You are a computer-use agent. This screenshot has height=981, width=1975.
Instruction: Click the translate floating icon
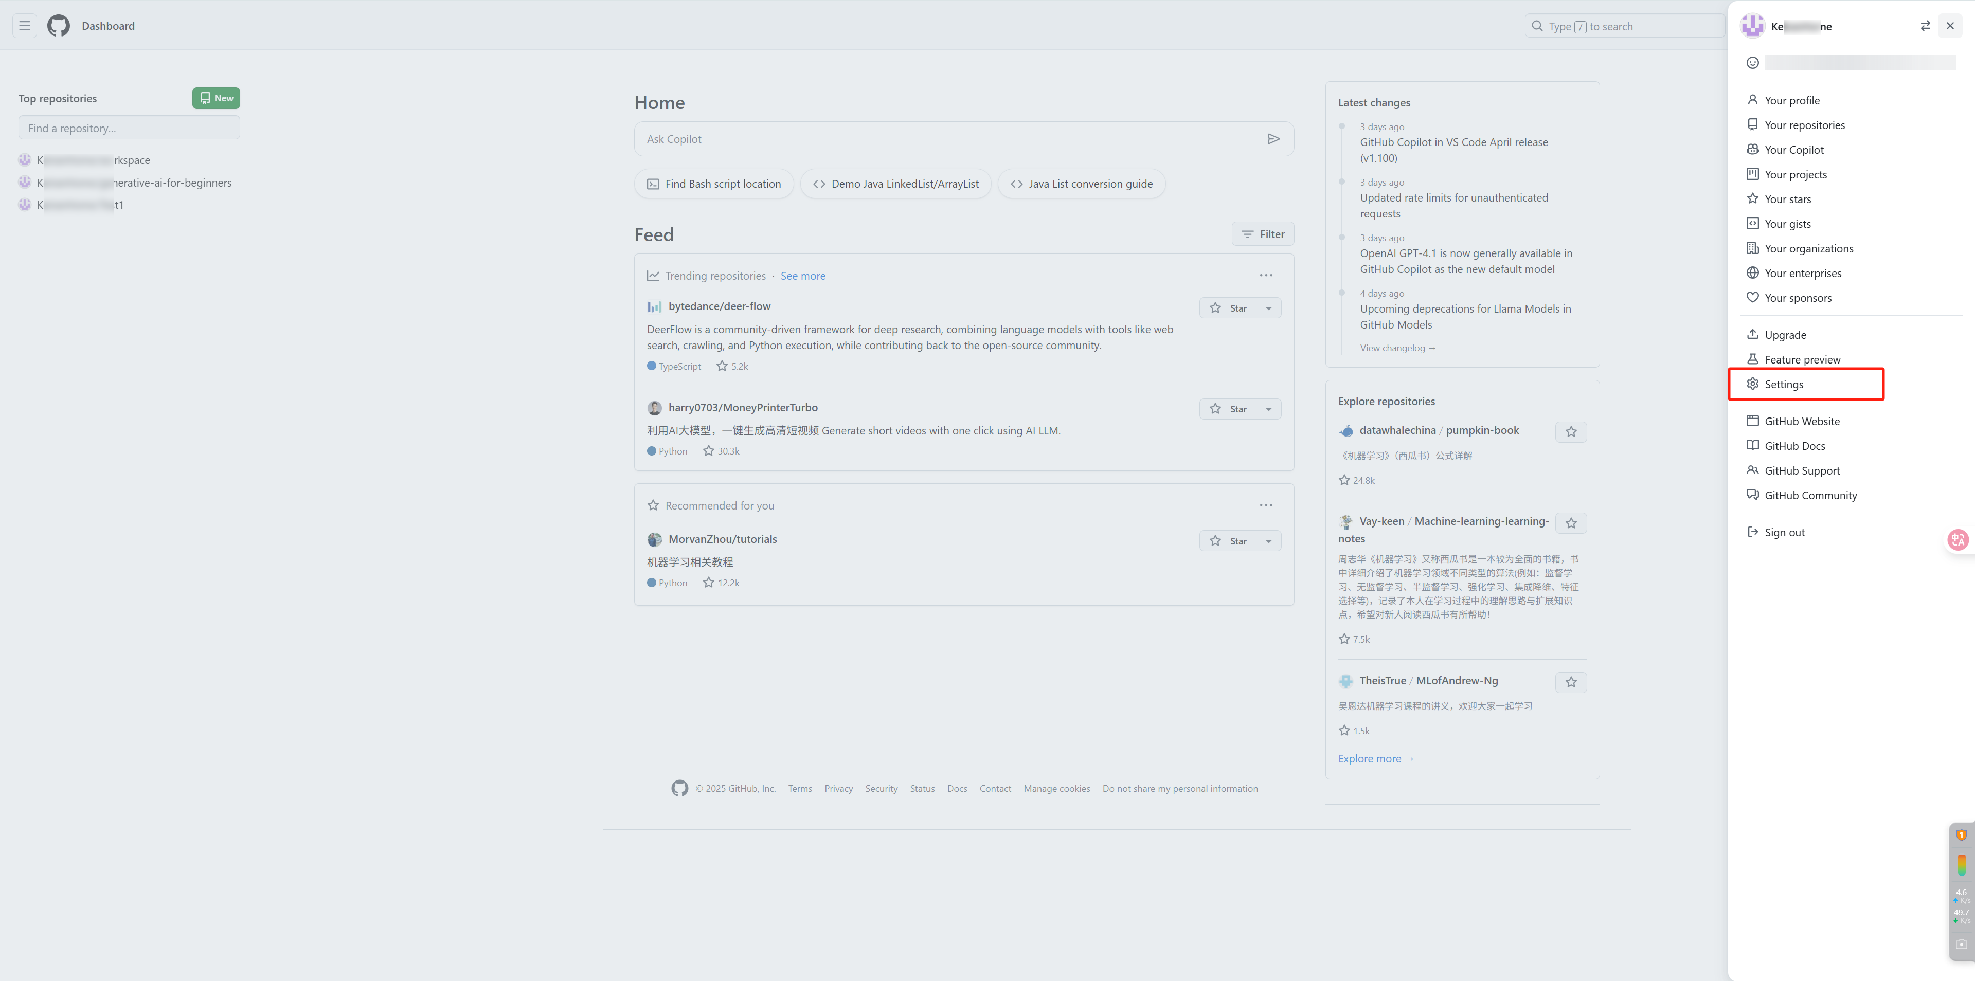point(1958,539)
